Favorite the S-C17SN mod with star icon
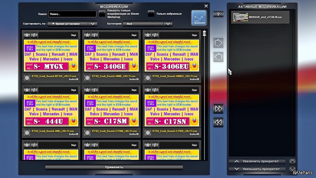This screenshot has width=316, height=178. pyautogui.click(x=148, y=90)
